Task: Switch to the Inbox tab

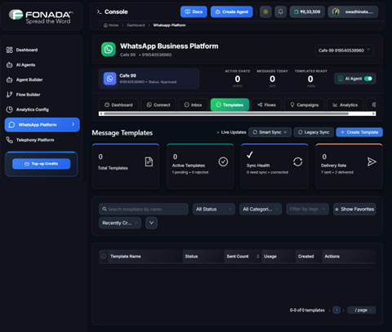Action: [193, 104]
